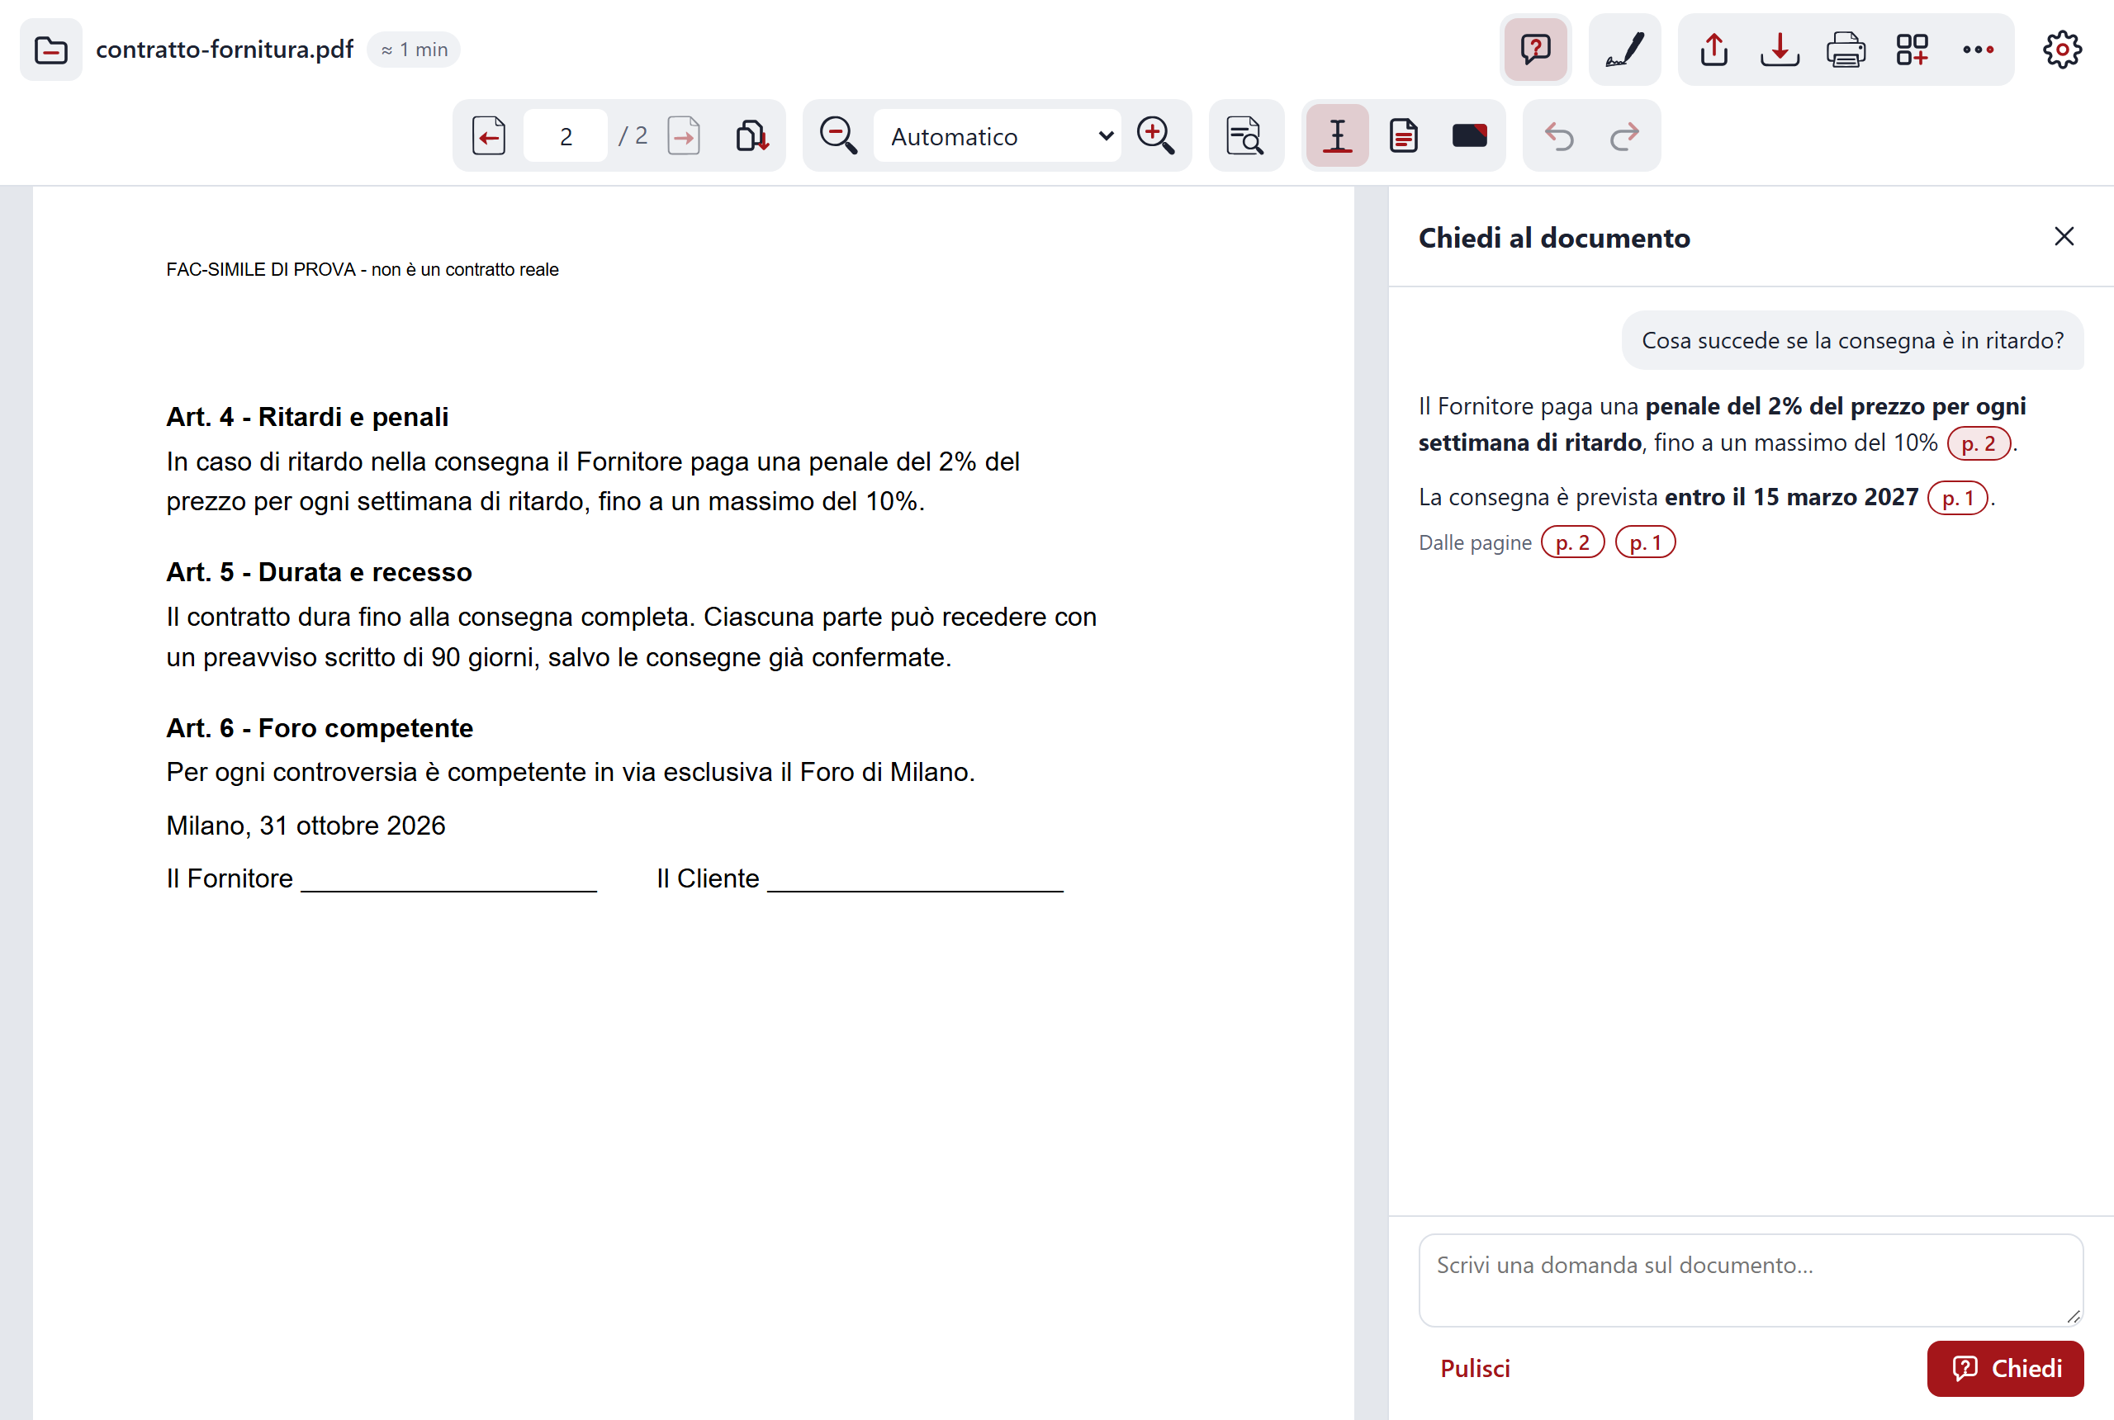Click the textarea resize handle corner
2114x1420 pixels.
coord(2074,1316)
